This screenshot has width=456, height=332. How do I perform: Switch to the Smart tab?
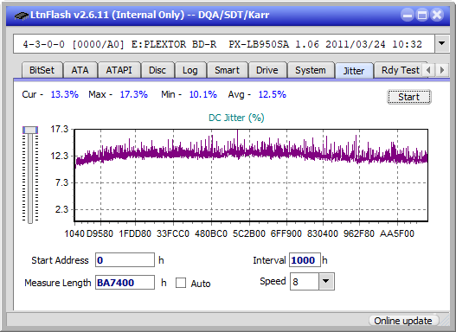click(227, 70)
